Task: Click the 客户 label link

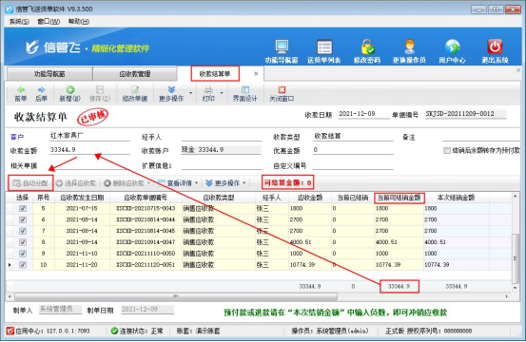Action: pyautogui.click(x=17, y=137)
